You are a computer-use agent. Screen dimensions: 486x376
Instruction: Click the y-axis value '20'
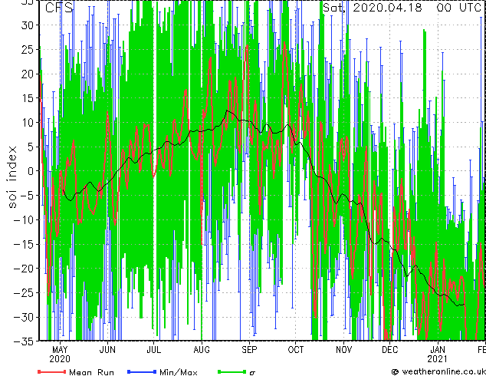(x=27, y=74)
